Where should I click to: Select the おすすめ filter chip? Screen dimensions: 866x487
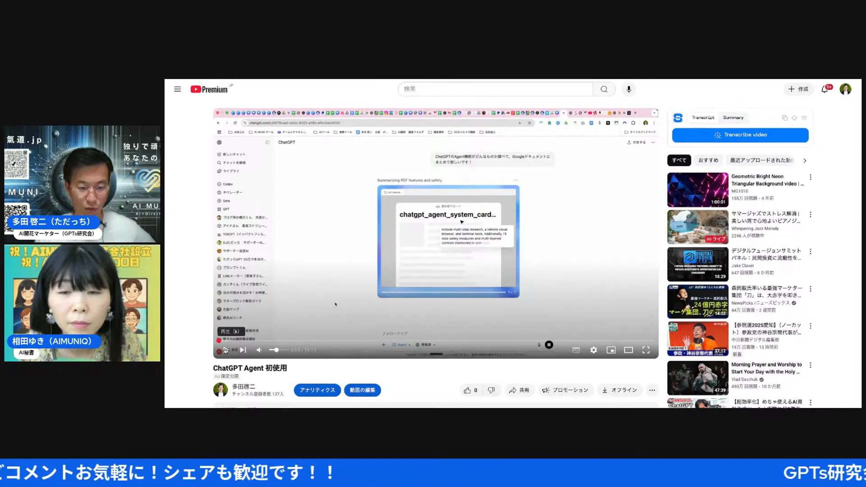point(708,161)
